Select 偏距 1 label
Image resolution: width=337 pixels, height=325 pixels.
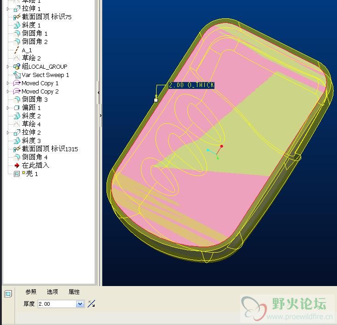click(31, 108)
